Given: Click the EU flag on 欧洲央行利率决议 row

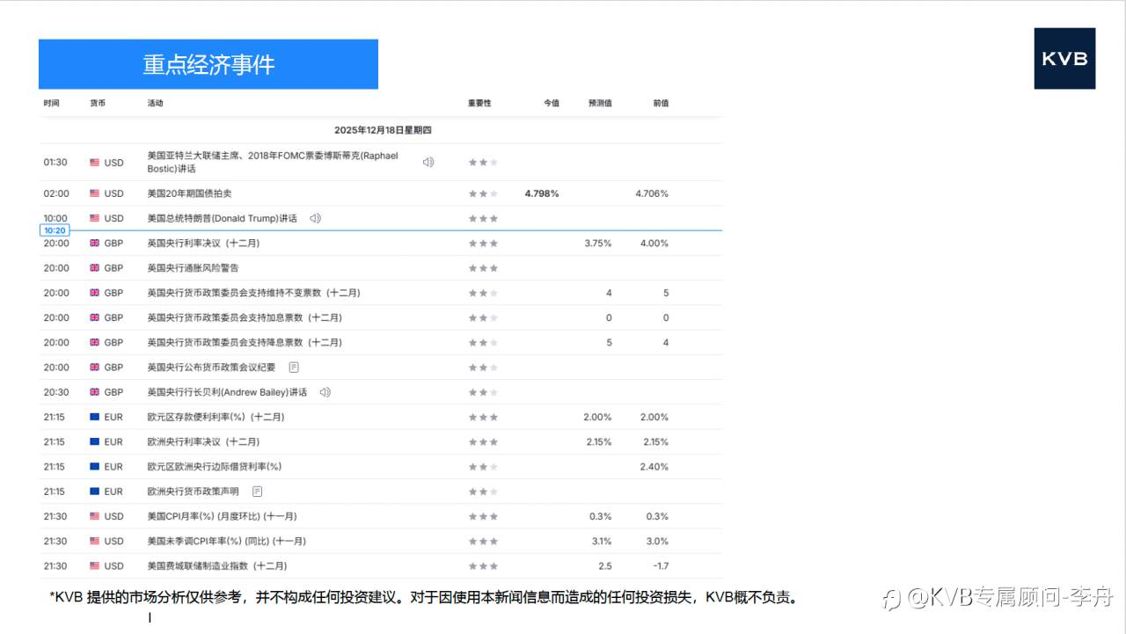Looking at the screenshot, I should click(95, 441).
